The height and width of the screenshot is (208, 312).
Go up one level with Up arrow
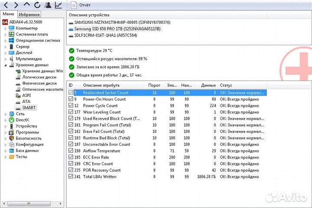[26, 5]
